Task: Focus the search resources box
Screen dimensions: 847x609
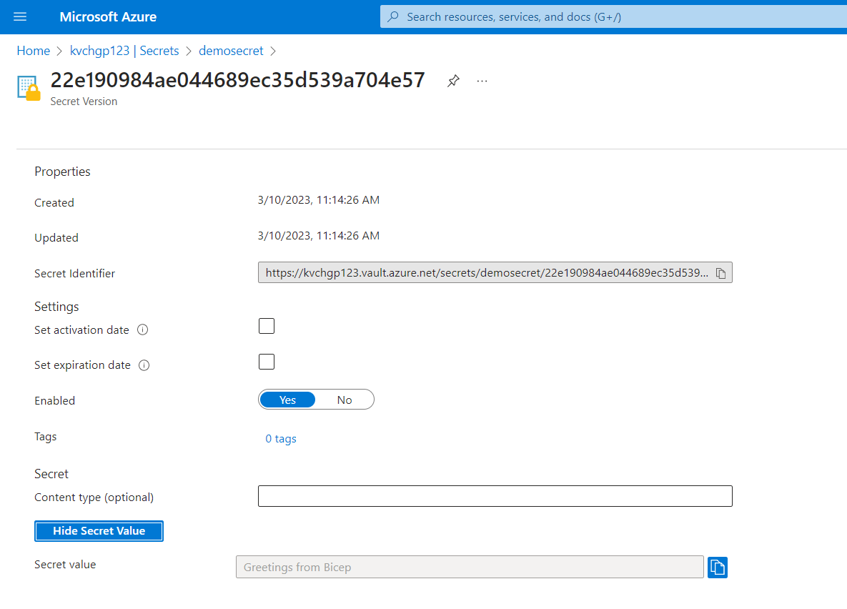Action: (614, 16)
